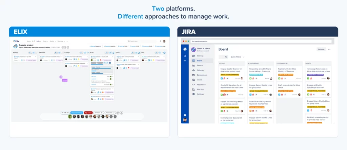Expand the Quick Filters dropdown

(x=238, y=57)
